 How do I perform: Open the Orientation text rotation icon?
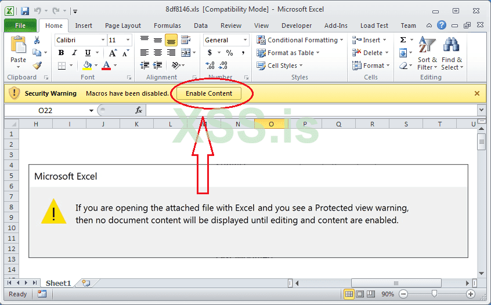pos(176,66)
